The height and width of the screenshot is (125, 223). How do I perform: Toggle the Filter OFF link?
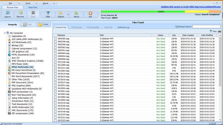point(219,31)
